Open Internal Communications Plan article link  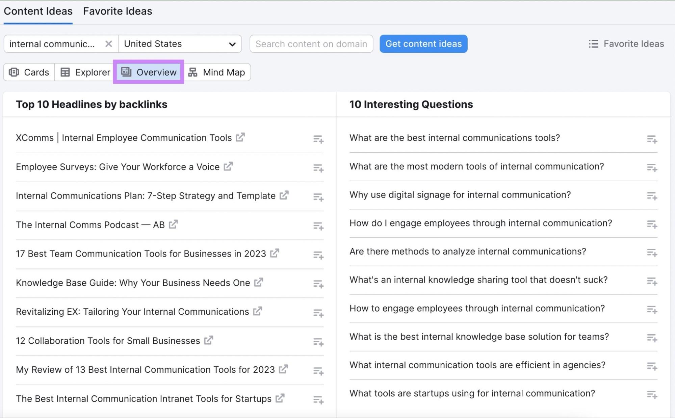click(285, 195)
